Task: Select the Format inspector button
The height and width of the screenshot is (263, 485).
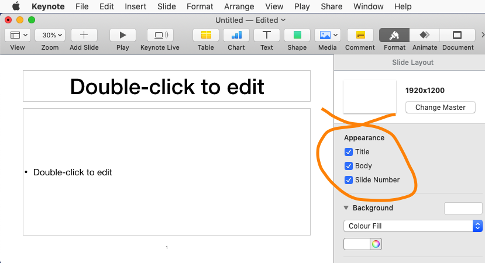Action: pos(394,35)
